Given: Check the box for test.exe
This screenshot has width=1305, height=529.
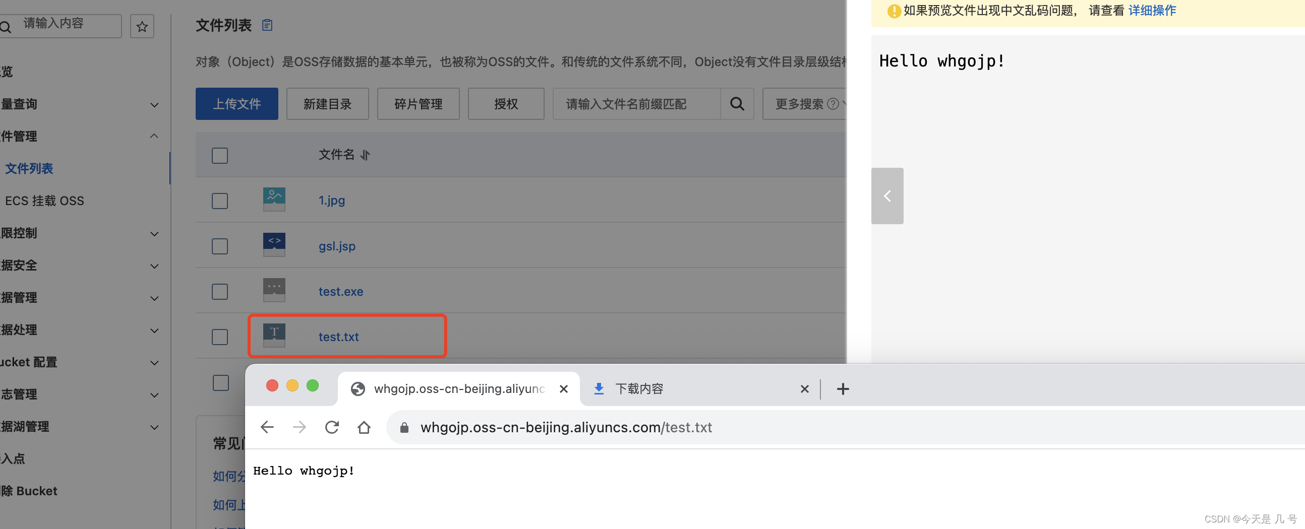Looking at the screenshot, I should tap(220, 292).
